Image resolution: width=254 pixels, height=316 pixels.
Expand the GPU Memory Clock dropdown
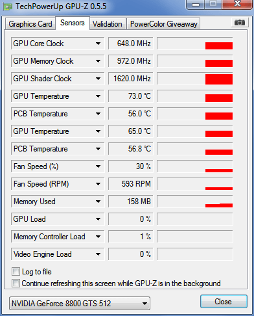pos(98,61)
